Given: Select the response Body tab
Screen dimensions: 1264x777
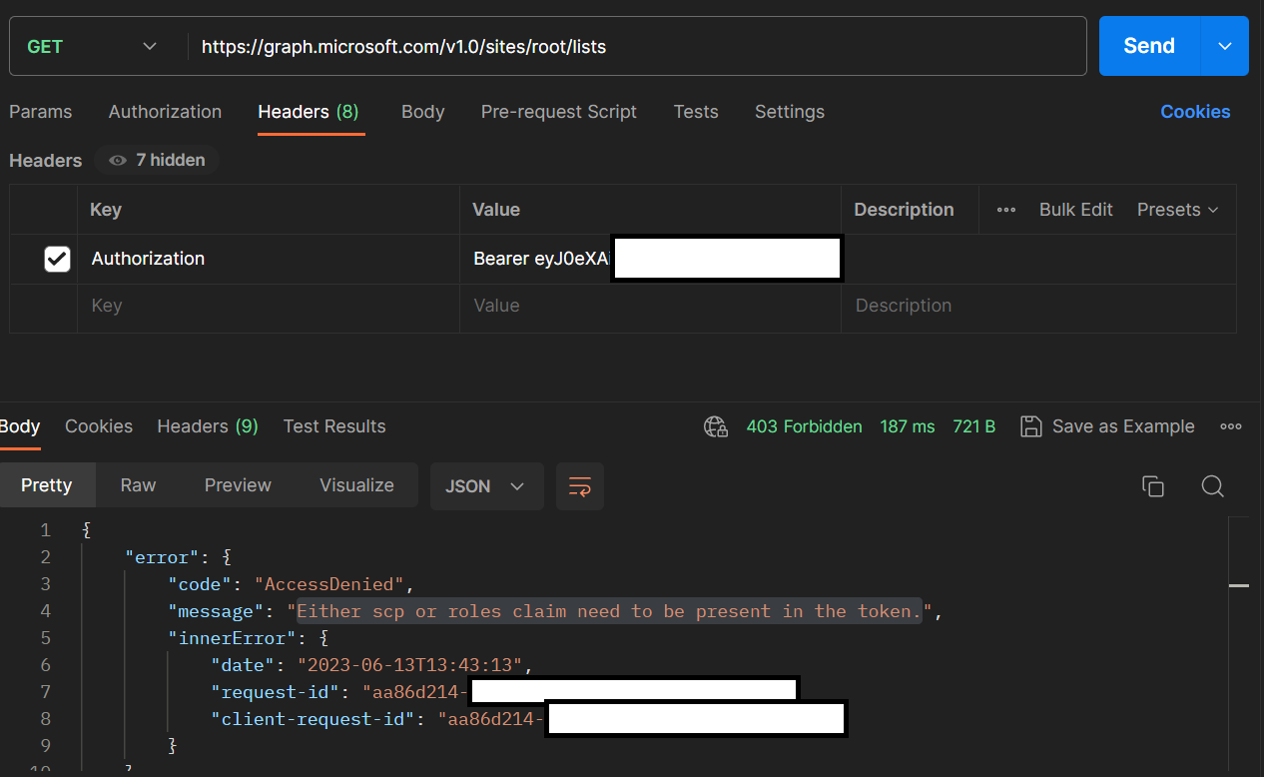Looking at the screenshot, I should [x=20, y=426].
